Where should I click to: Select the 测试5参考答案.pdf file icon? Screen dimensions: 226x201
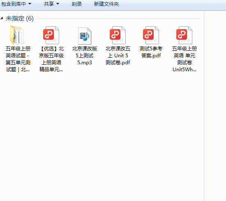tap(151, 35)
